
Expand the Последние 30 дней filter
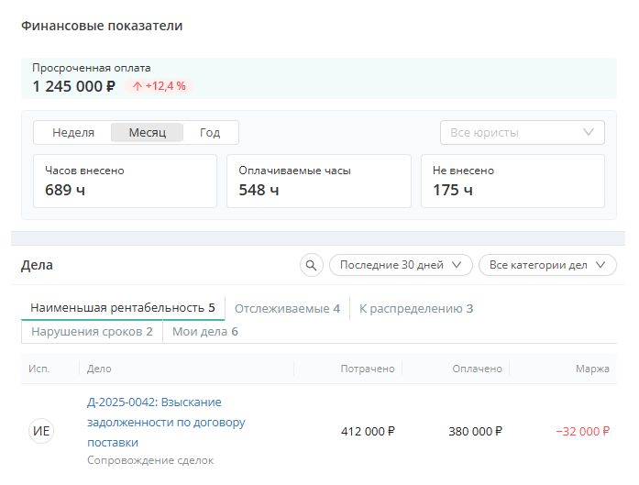[401, 265]
